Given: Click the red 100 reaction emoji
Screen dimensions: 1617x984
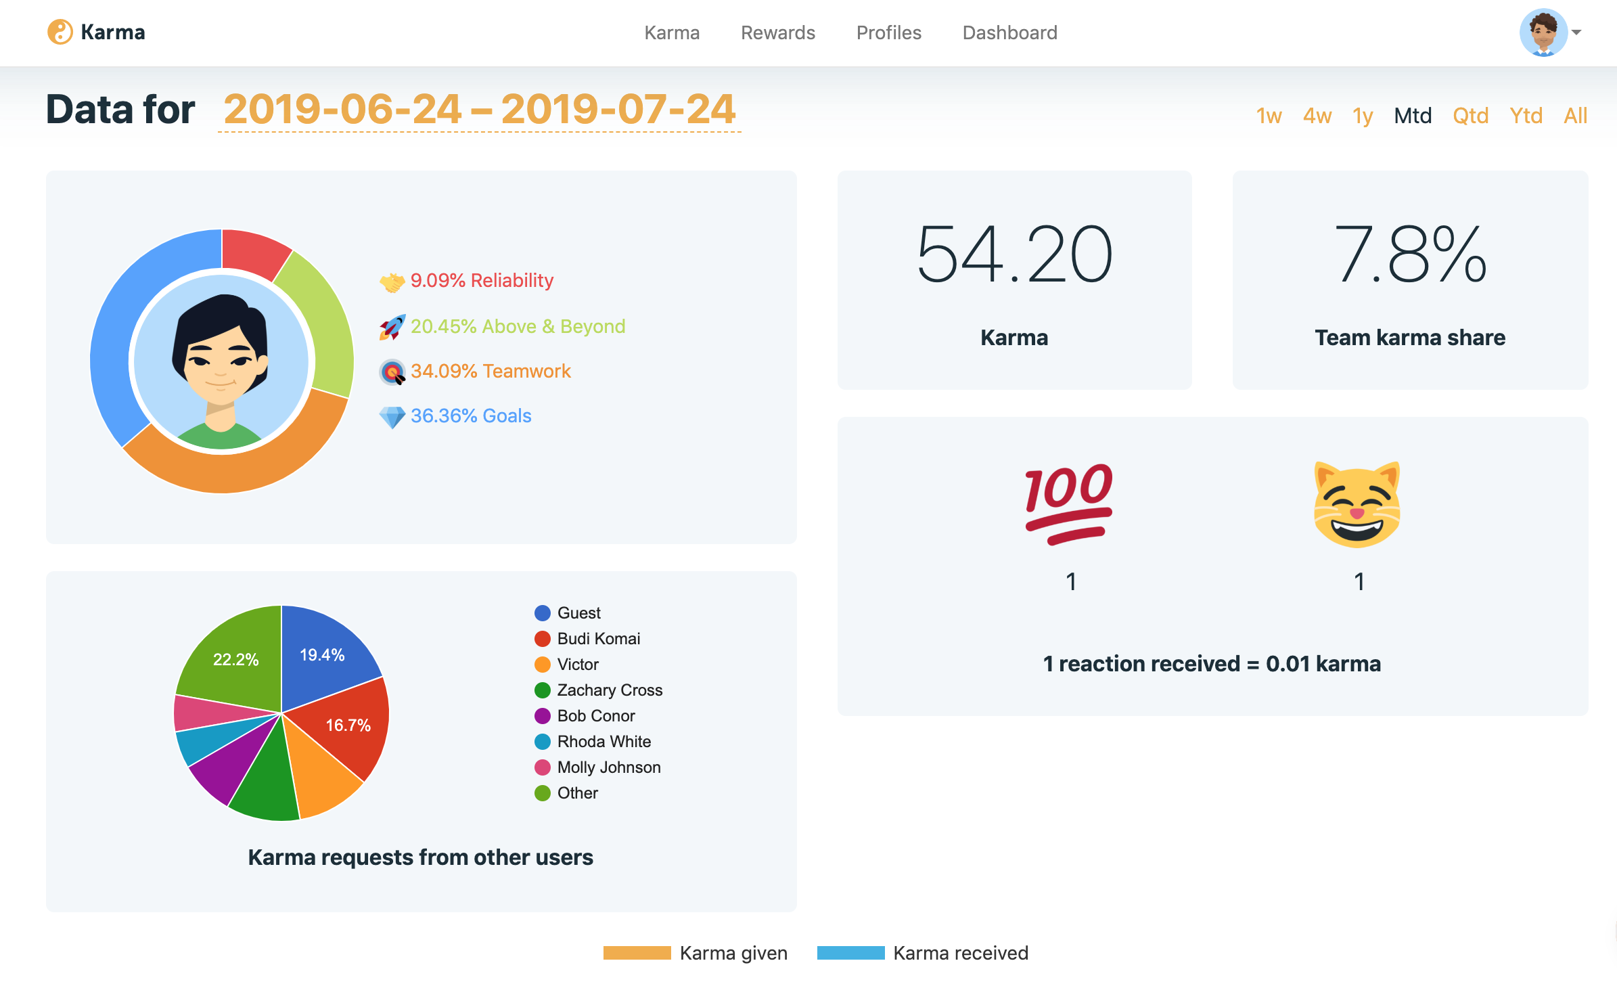Looking at the screenshot, I should pyautogui.click(x=1069, y=504).
